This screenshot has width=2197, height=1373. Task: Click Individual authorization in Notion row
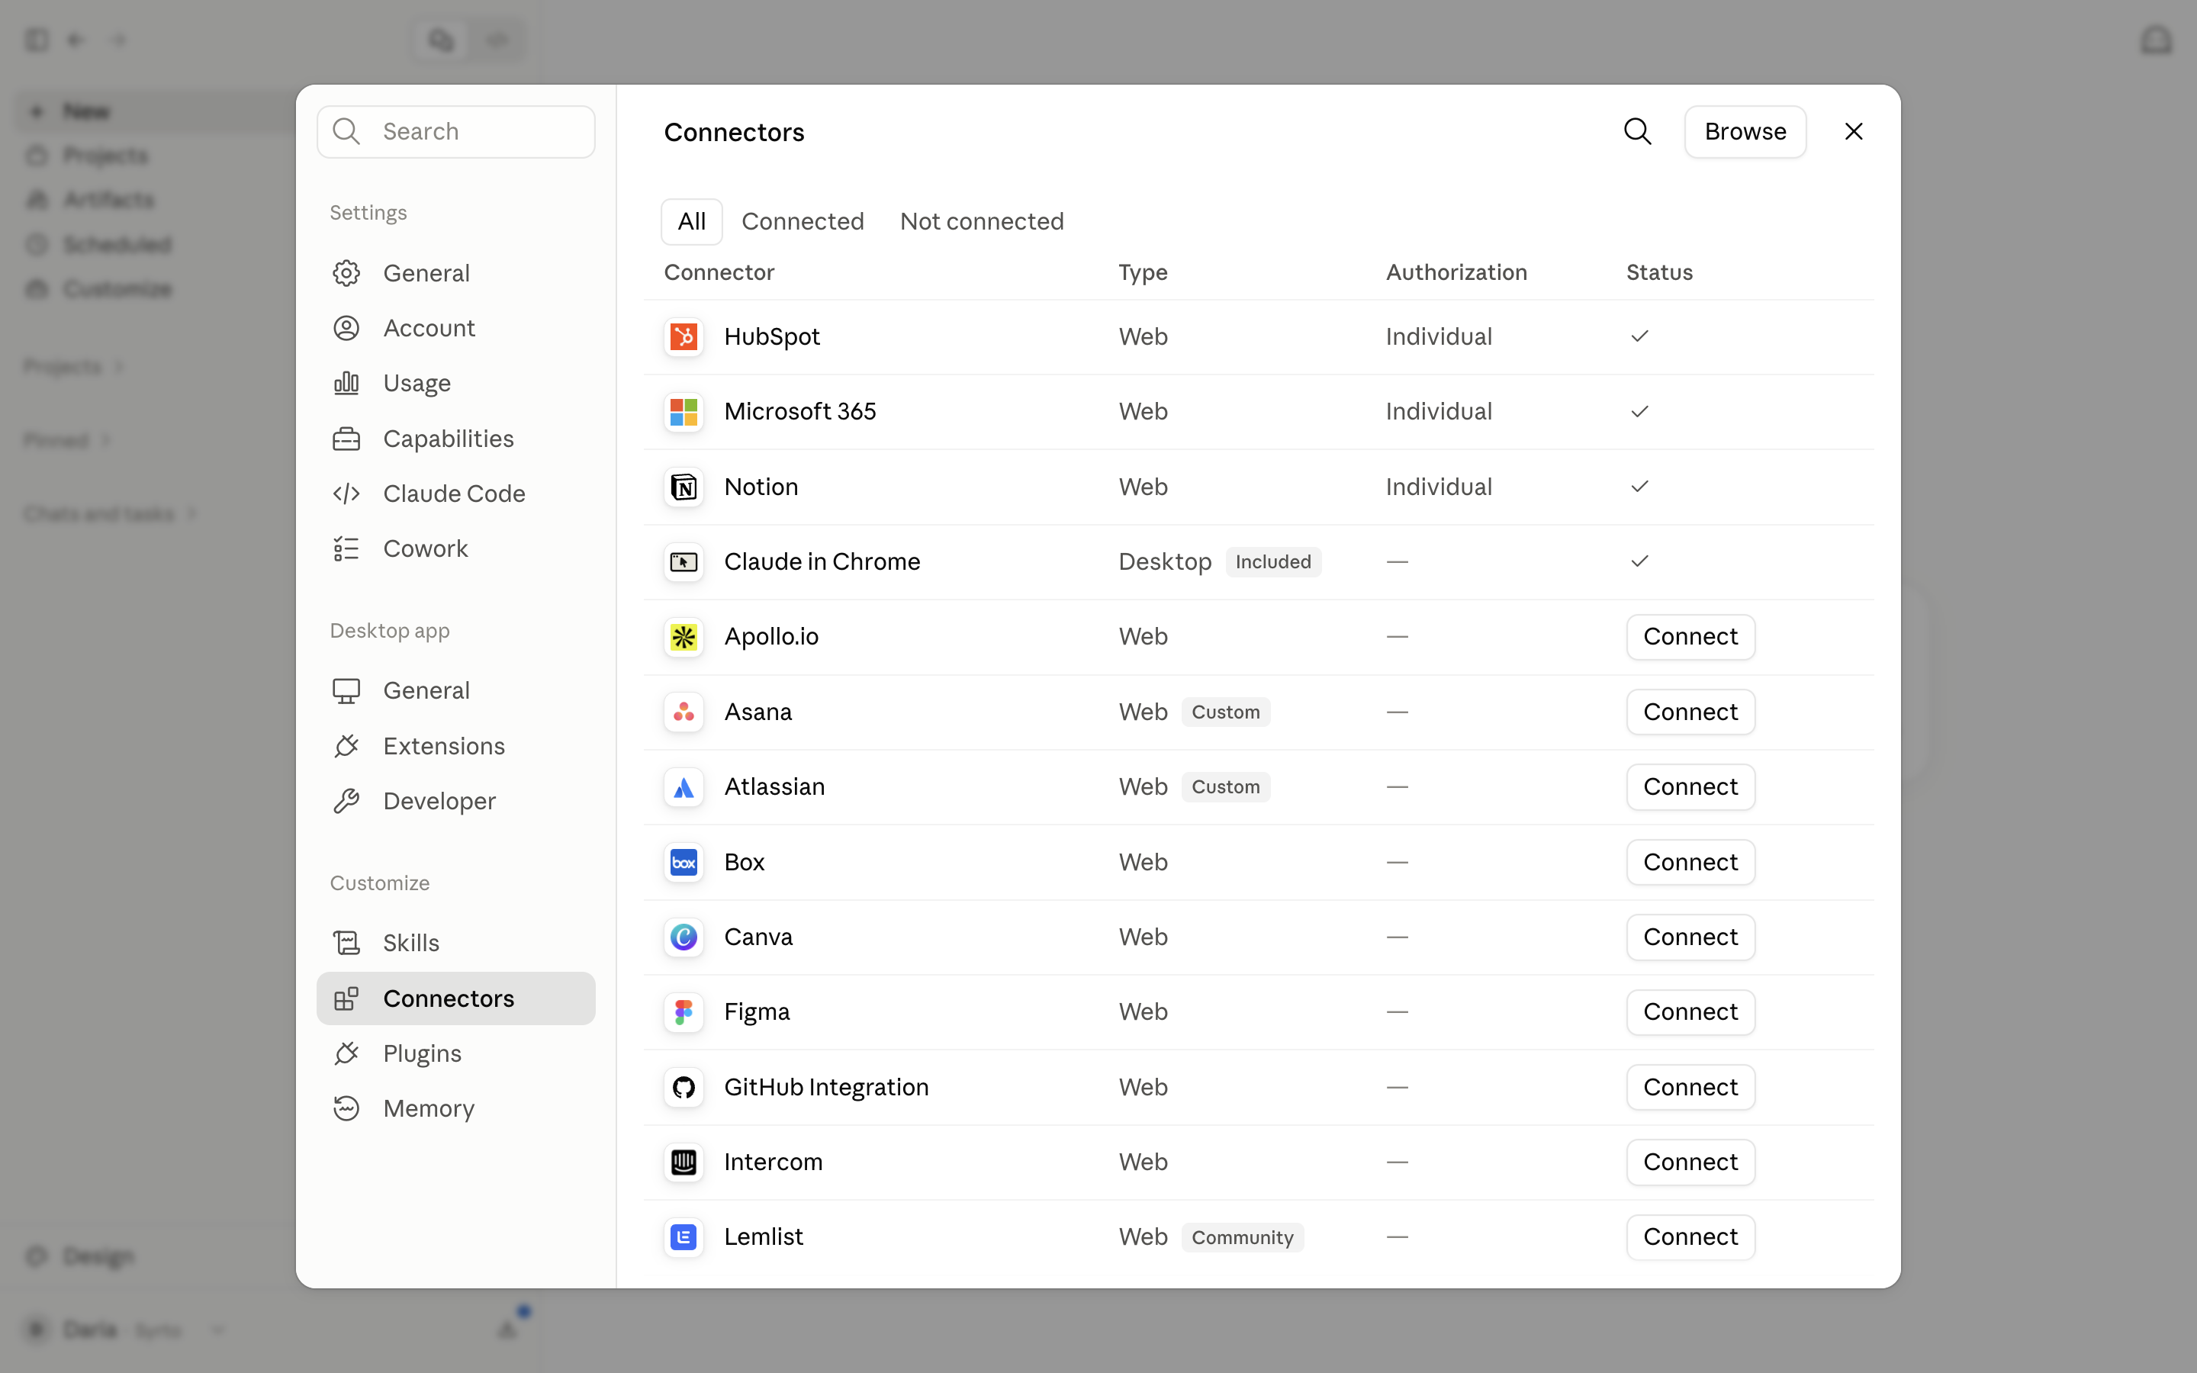[1439, 487]
